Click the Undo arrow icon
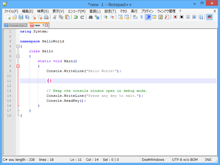 click(x=76, y=17)
